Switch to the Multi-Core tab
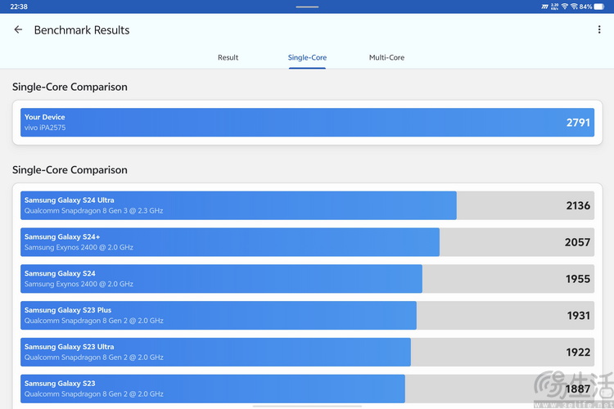 (x=386, y=57)
